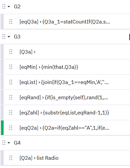This screenshot has width=130, height=168.
Task: Open the eqList join equation question
Action: pyautogui.click(x=66, y=82)
